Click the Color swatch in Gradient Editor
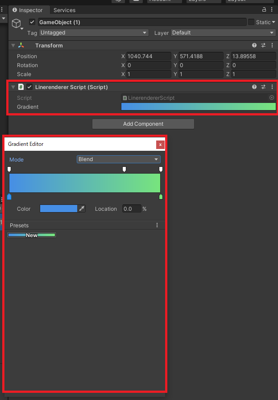 [58, 209]
